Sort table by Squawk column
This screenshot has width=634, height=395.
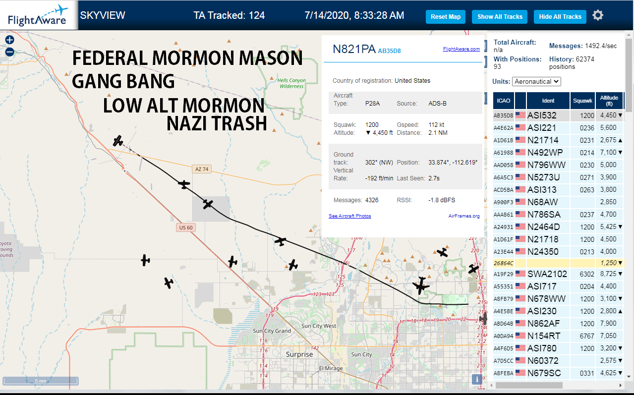(582, 101)
